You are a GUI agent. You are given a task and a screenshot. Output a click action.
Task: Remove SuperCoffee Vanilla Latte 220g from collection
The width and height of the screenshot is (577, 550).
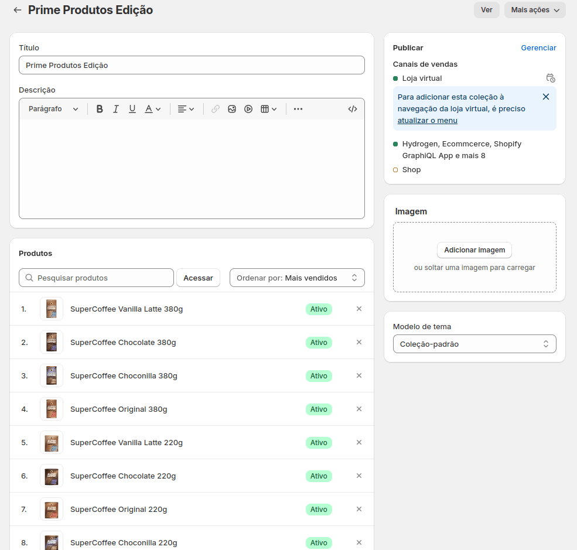[359, 442]
